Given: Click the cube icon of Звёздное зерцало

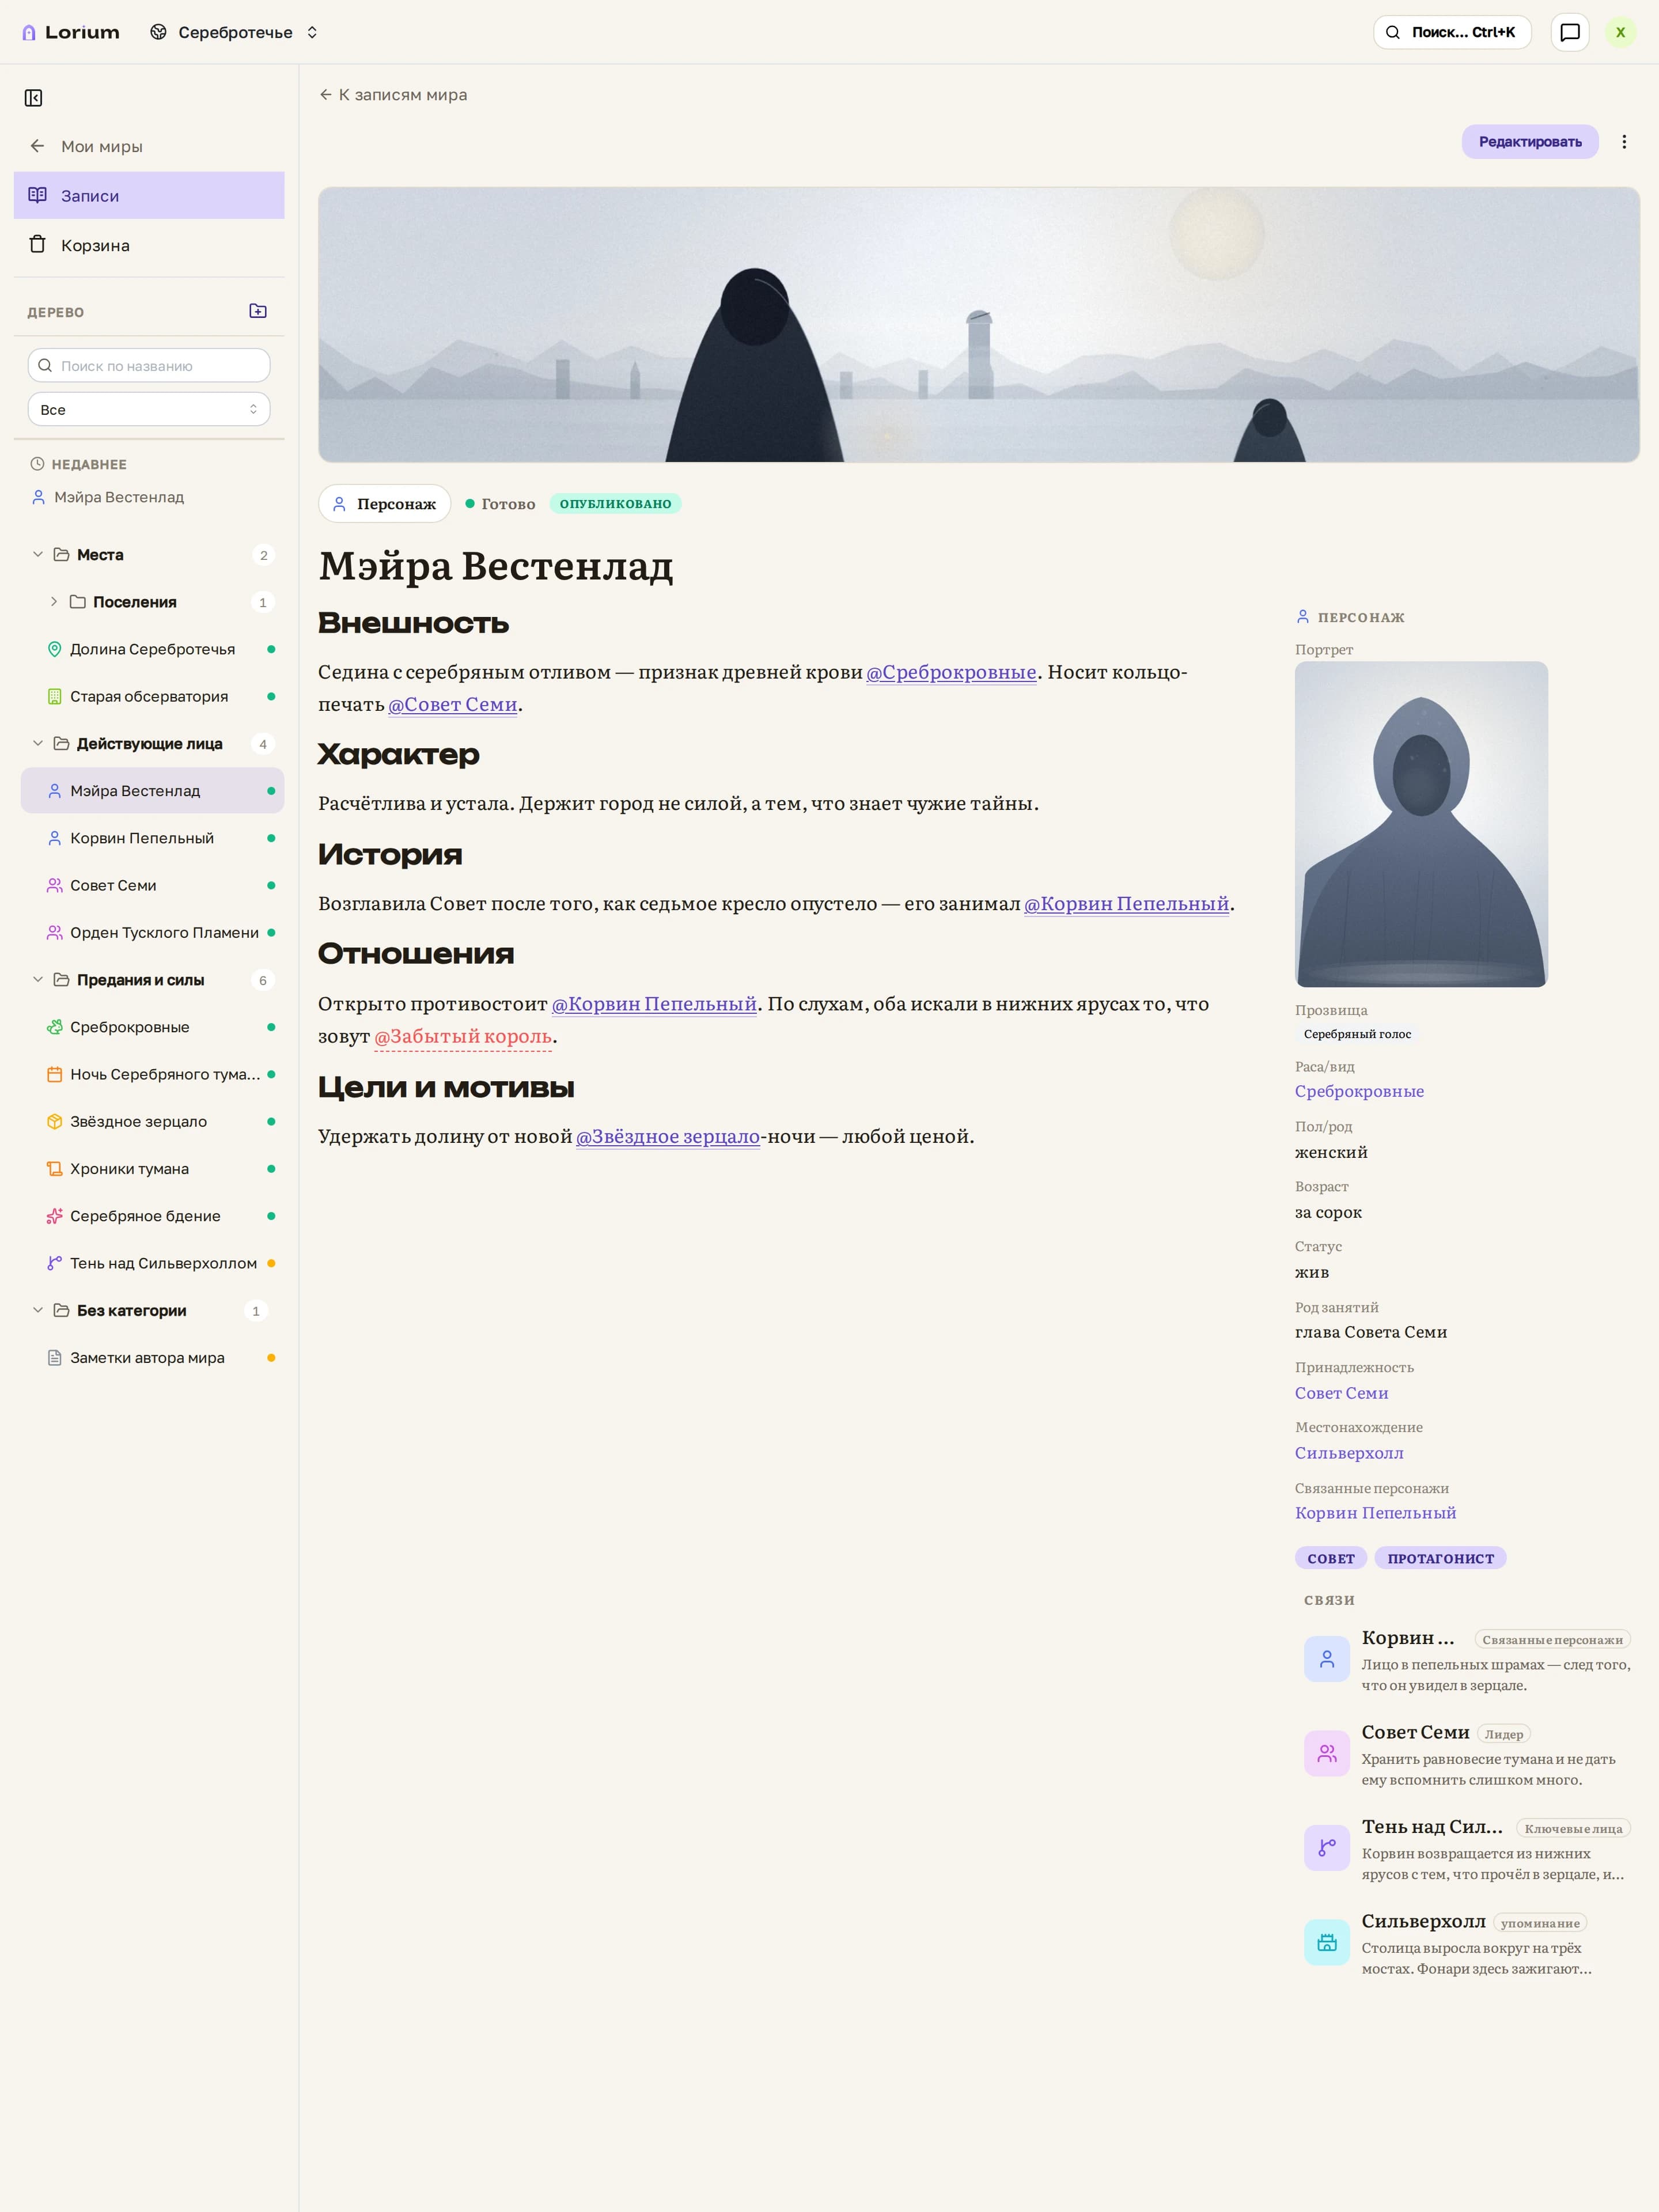Looking at the screenshot, I should 55,1122.
